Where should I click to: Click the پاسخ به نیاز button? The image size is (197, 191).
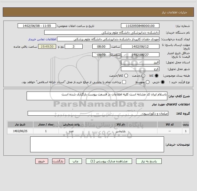pyautogui.click(x=149, y=161)
